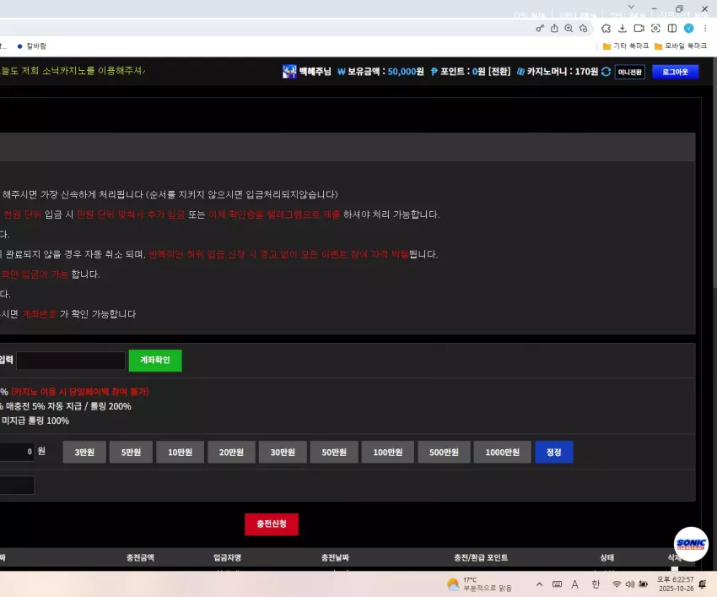
Task: Open the Wi-Fi network icon
Action: 617,584
